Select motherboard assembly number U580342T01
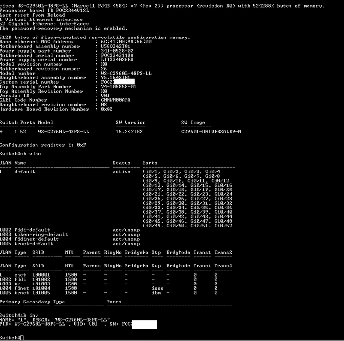The image size is (344, 341). 115,46
